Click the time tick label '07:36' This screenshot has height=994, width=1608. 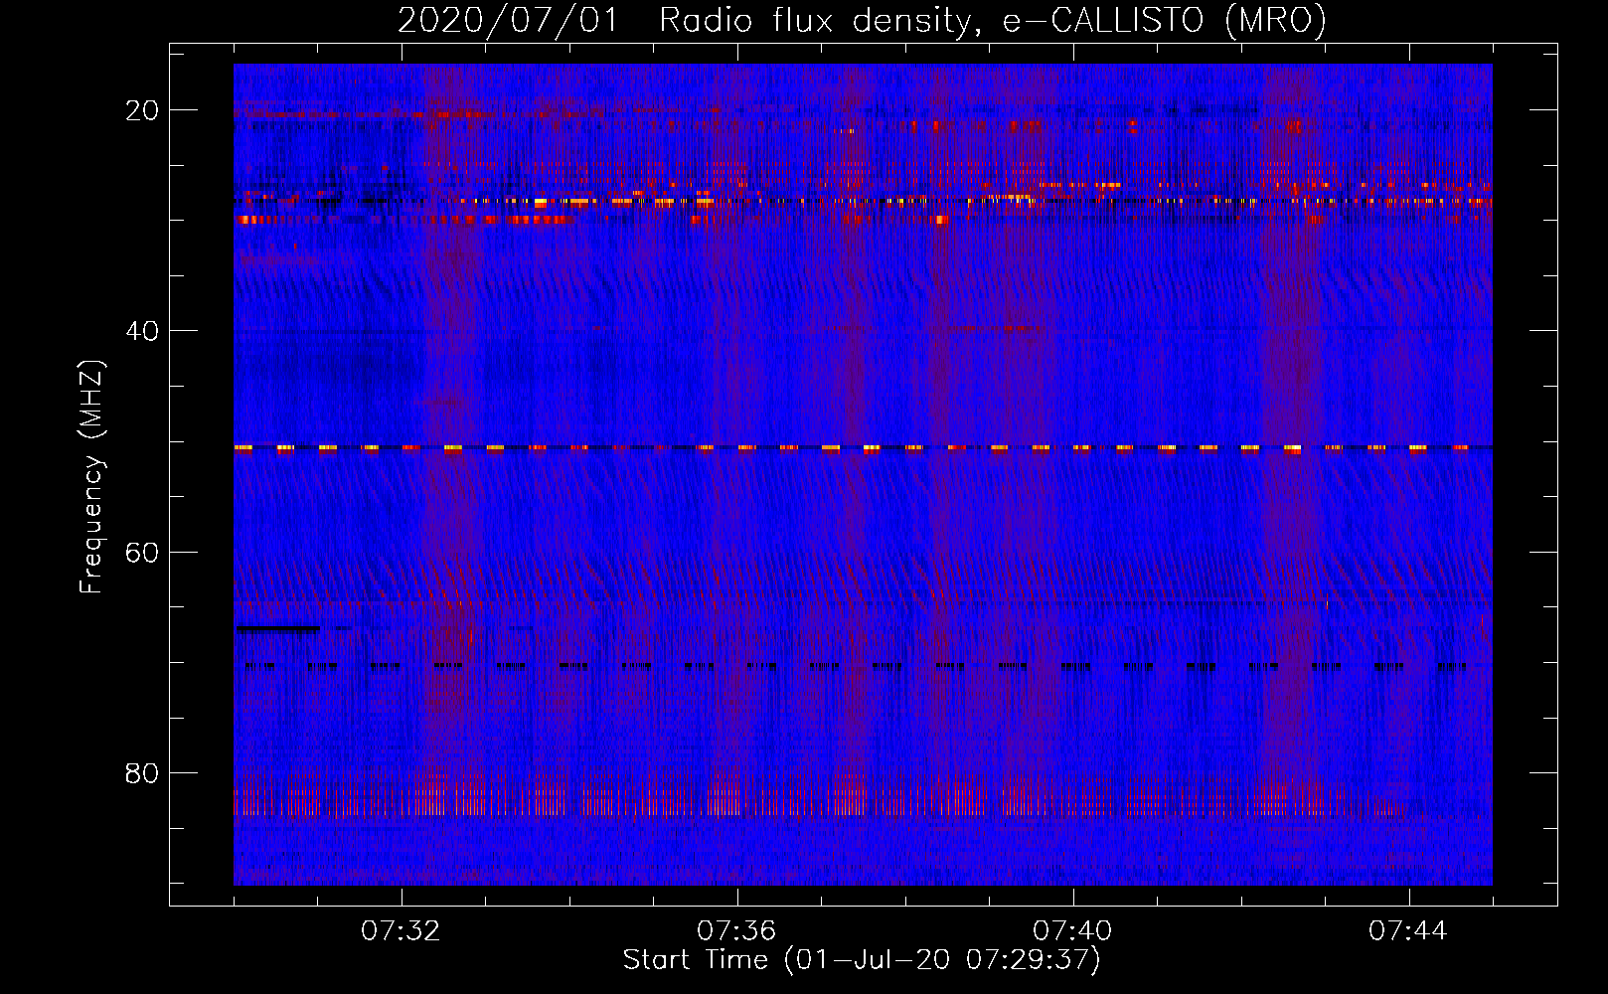click(736, 931)
